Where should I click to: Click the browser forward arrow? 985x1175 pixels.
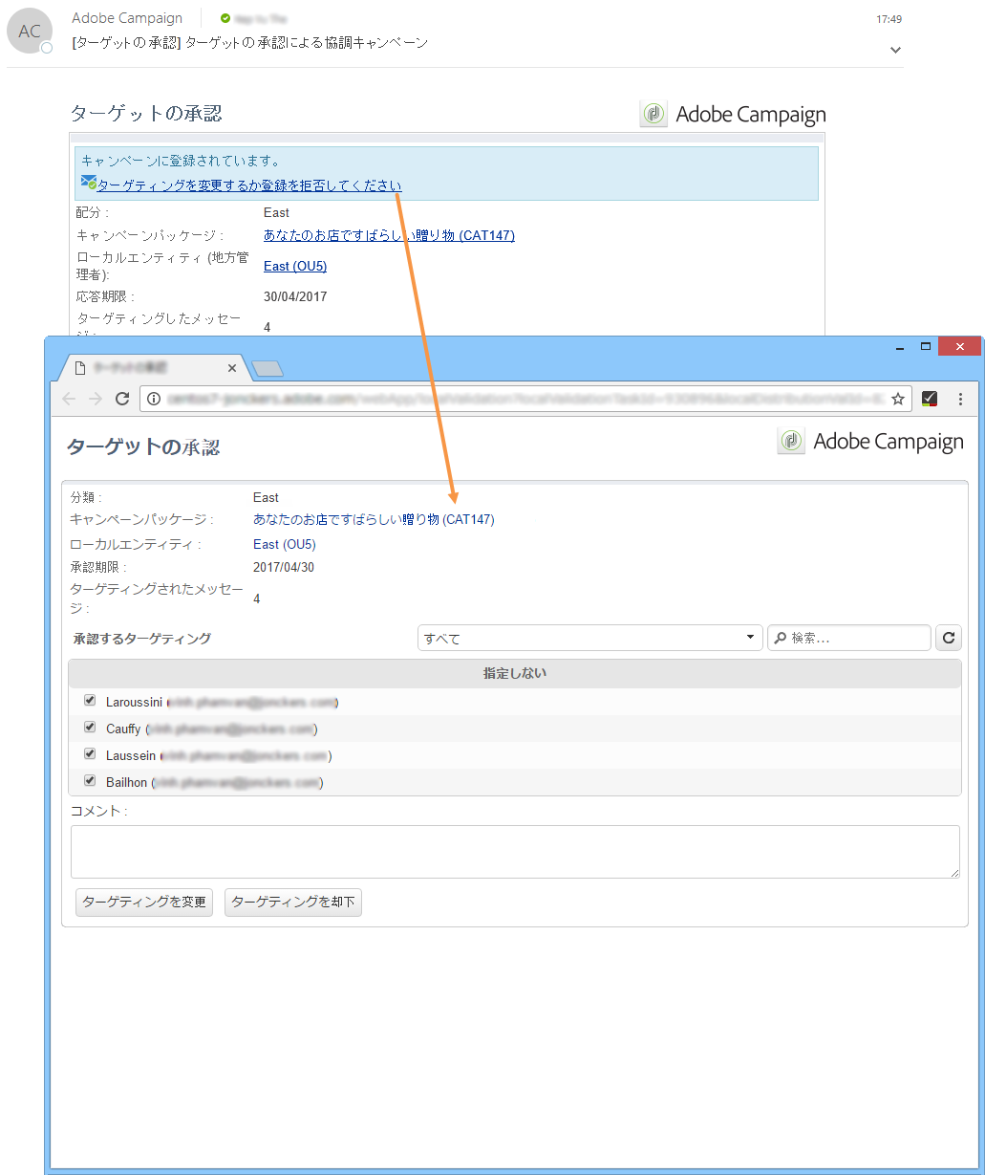96,399
